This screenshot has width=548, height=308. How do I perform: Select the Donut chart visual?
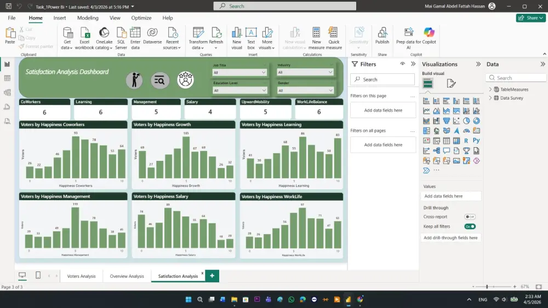(x=476, y=121)
